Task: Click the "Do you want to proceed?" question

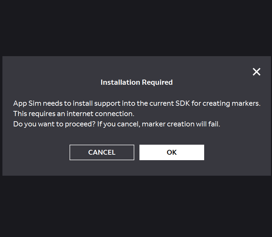Action: (x=54, y=124)
